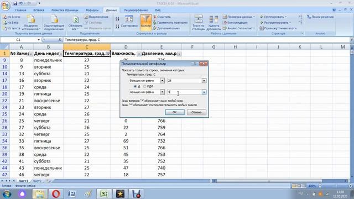Clear the filter (Очистить)
354x199 pixels.
tap(162, 17)
